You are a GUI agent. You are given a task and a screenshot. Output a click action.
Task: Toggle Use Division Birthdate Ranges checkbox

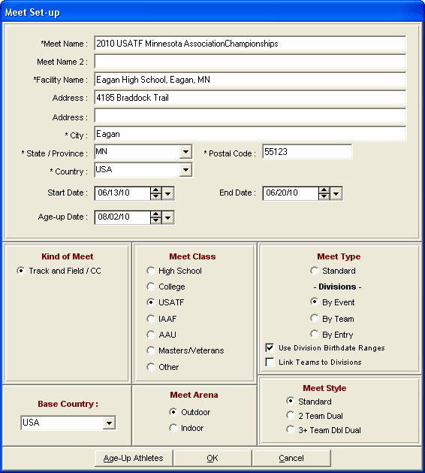(270, 348)
